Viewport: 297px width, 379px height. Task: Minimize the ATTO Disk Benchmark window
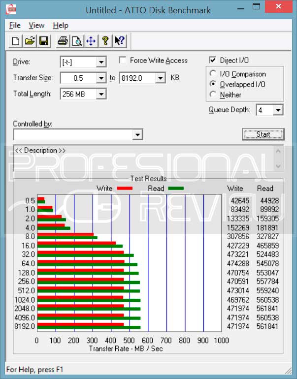[x=241, y=9]
